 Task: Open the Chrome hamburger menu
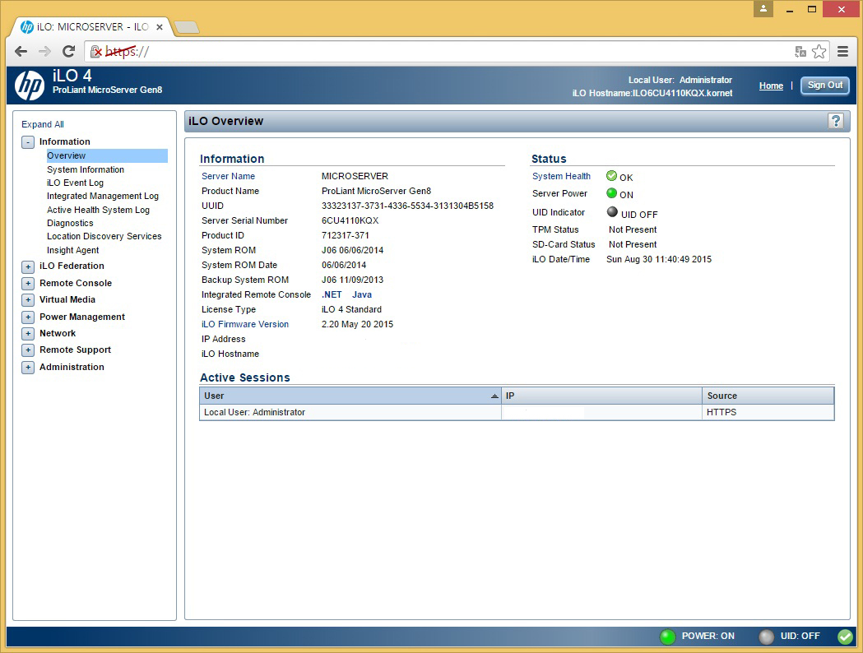tap(842, 52)
